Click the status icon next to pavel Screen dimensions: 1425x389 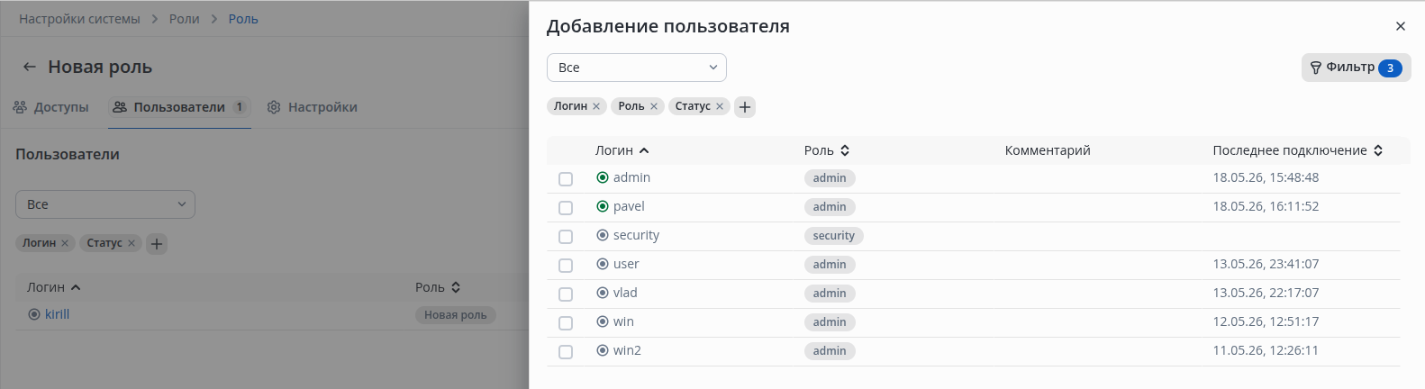pyautogui.click(x=603, y=206)
